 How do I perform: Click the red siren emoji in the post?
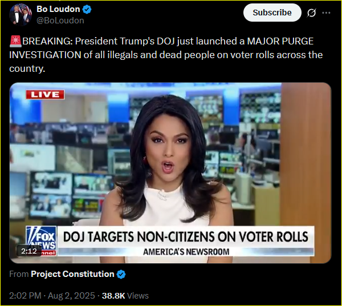15,42
